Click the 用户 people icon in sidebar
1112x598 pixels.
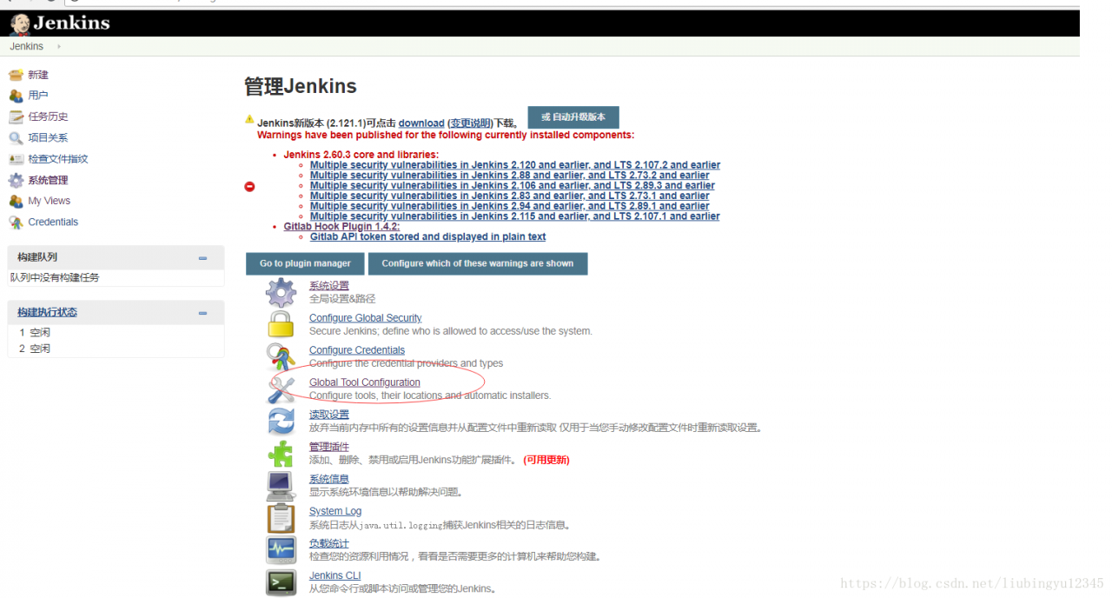[x=16, y=96]
